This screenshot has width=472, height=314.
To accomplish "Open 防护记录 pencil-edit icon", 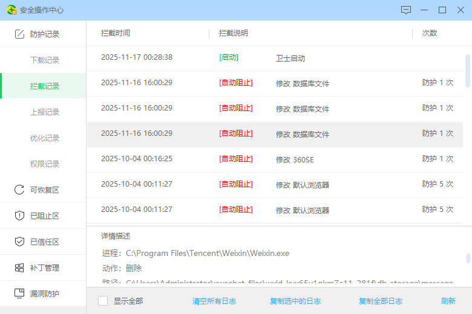I will pyautogui.click(x=19, y=34).
